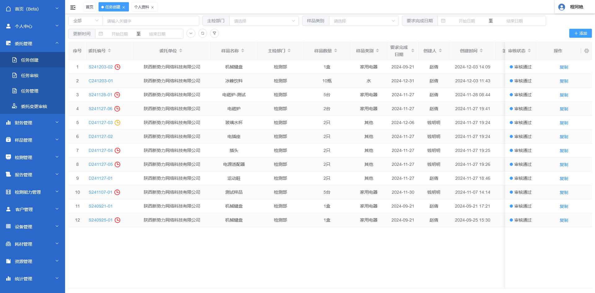Click 复制 for row S240925-01
The image size is (595, 293).
click(x=564, y=220)
